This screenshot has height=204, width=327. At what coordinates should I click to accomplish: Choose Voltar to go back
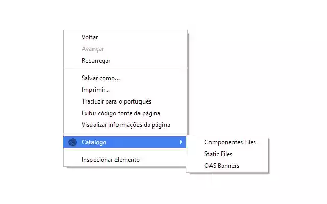[89, 37]
